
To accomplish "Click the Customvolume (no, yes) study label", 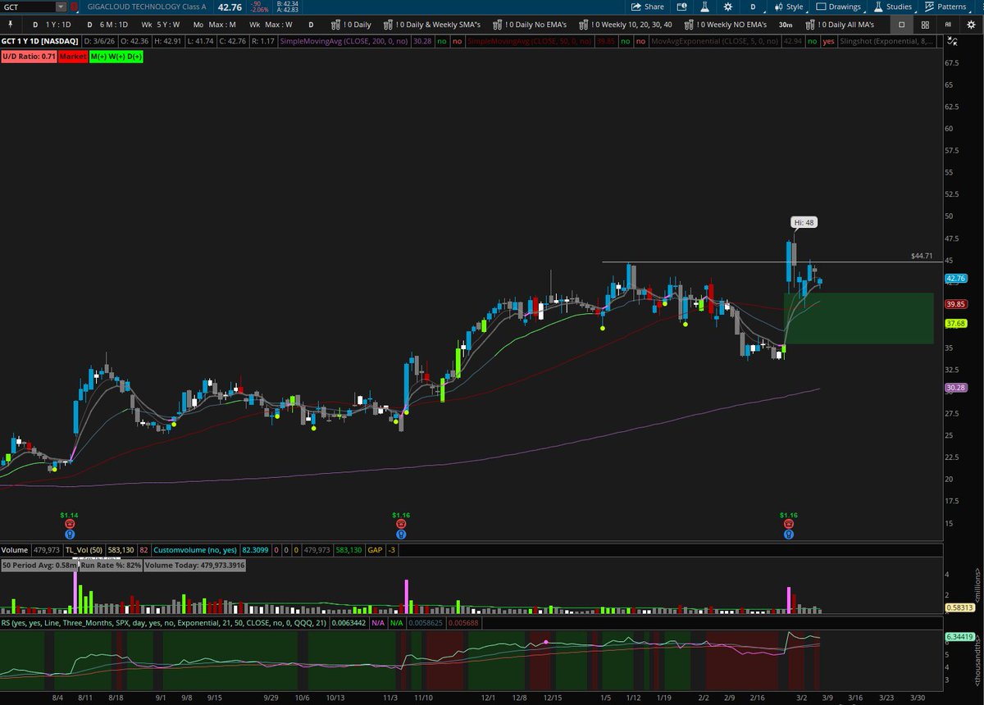I will [x=195, y=550].
